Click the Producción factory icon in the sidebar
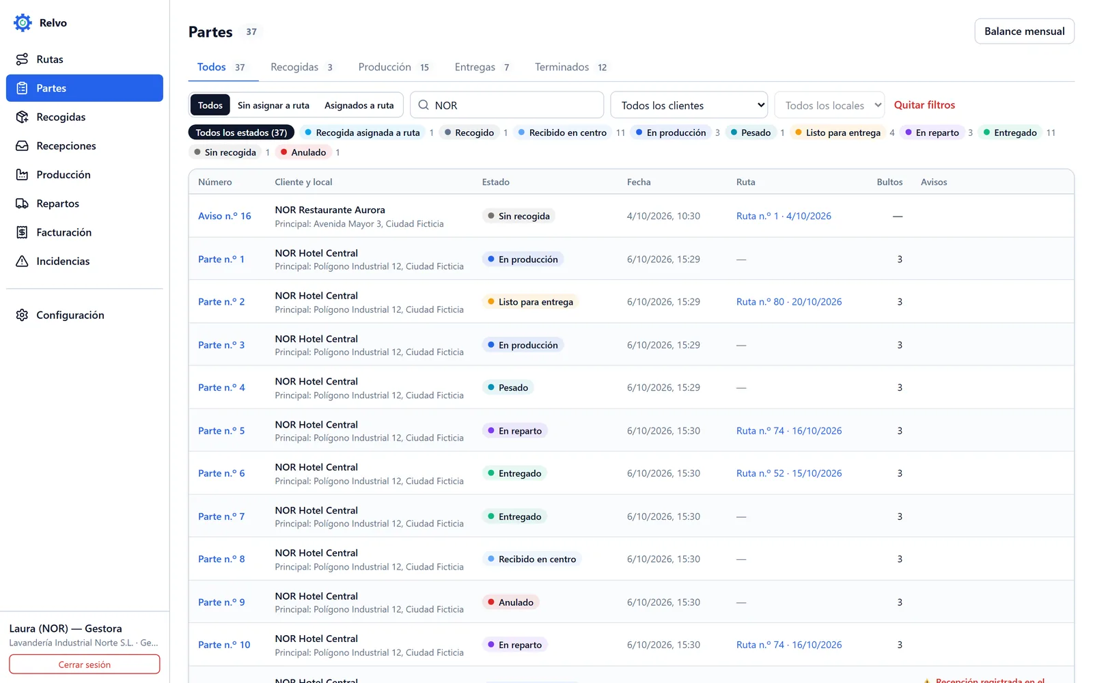The height and width of the screenshot is (683, 1093). point(22,175)
